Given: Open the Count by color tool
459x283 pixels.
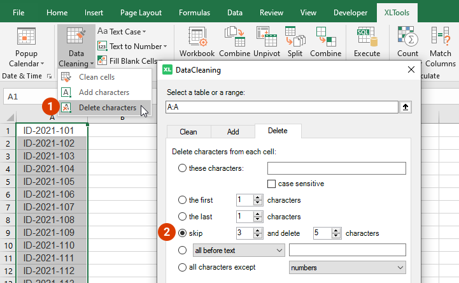Looking at the screenshot, I should pyautogui.click(x=407, y=41).
